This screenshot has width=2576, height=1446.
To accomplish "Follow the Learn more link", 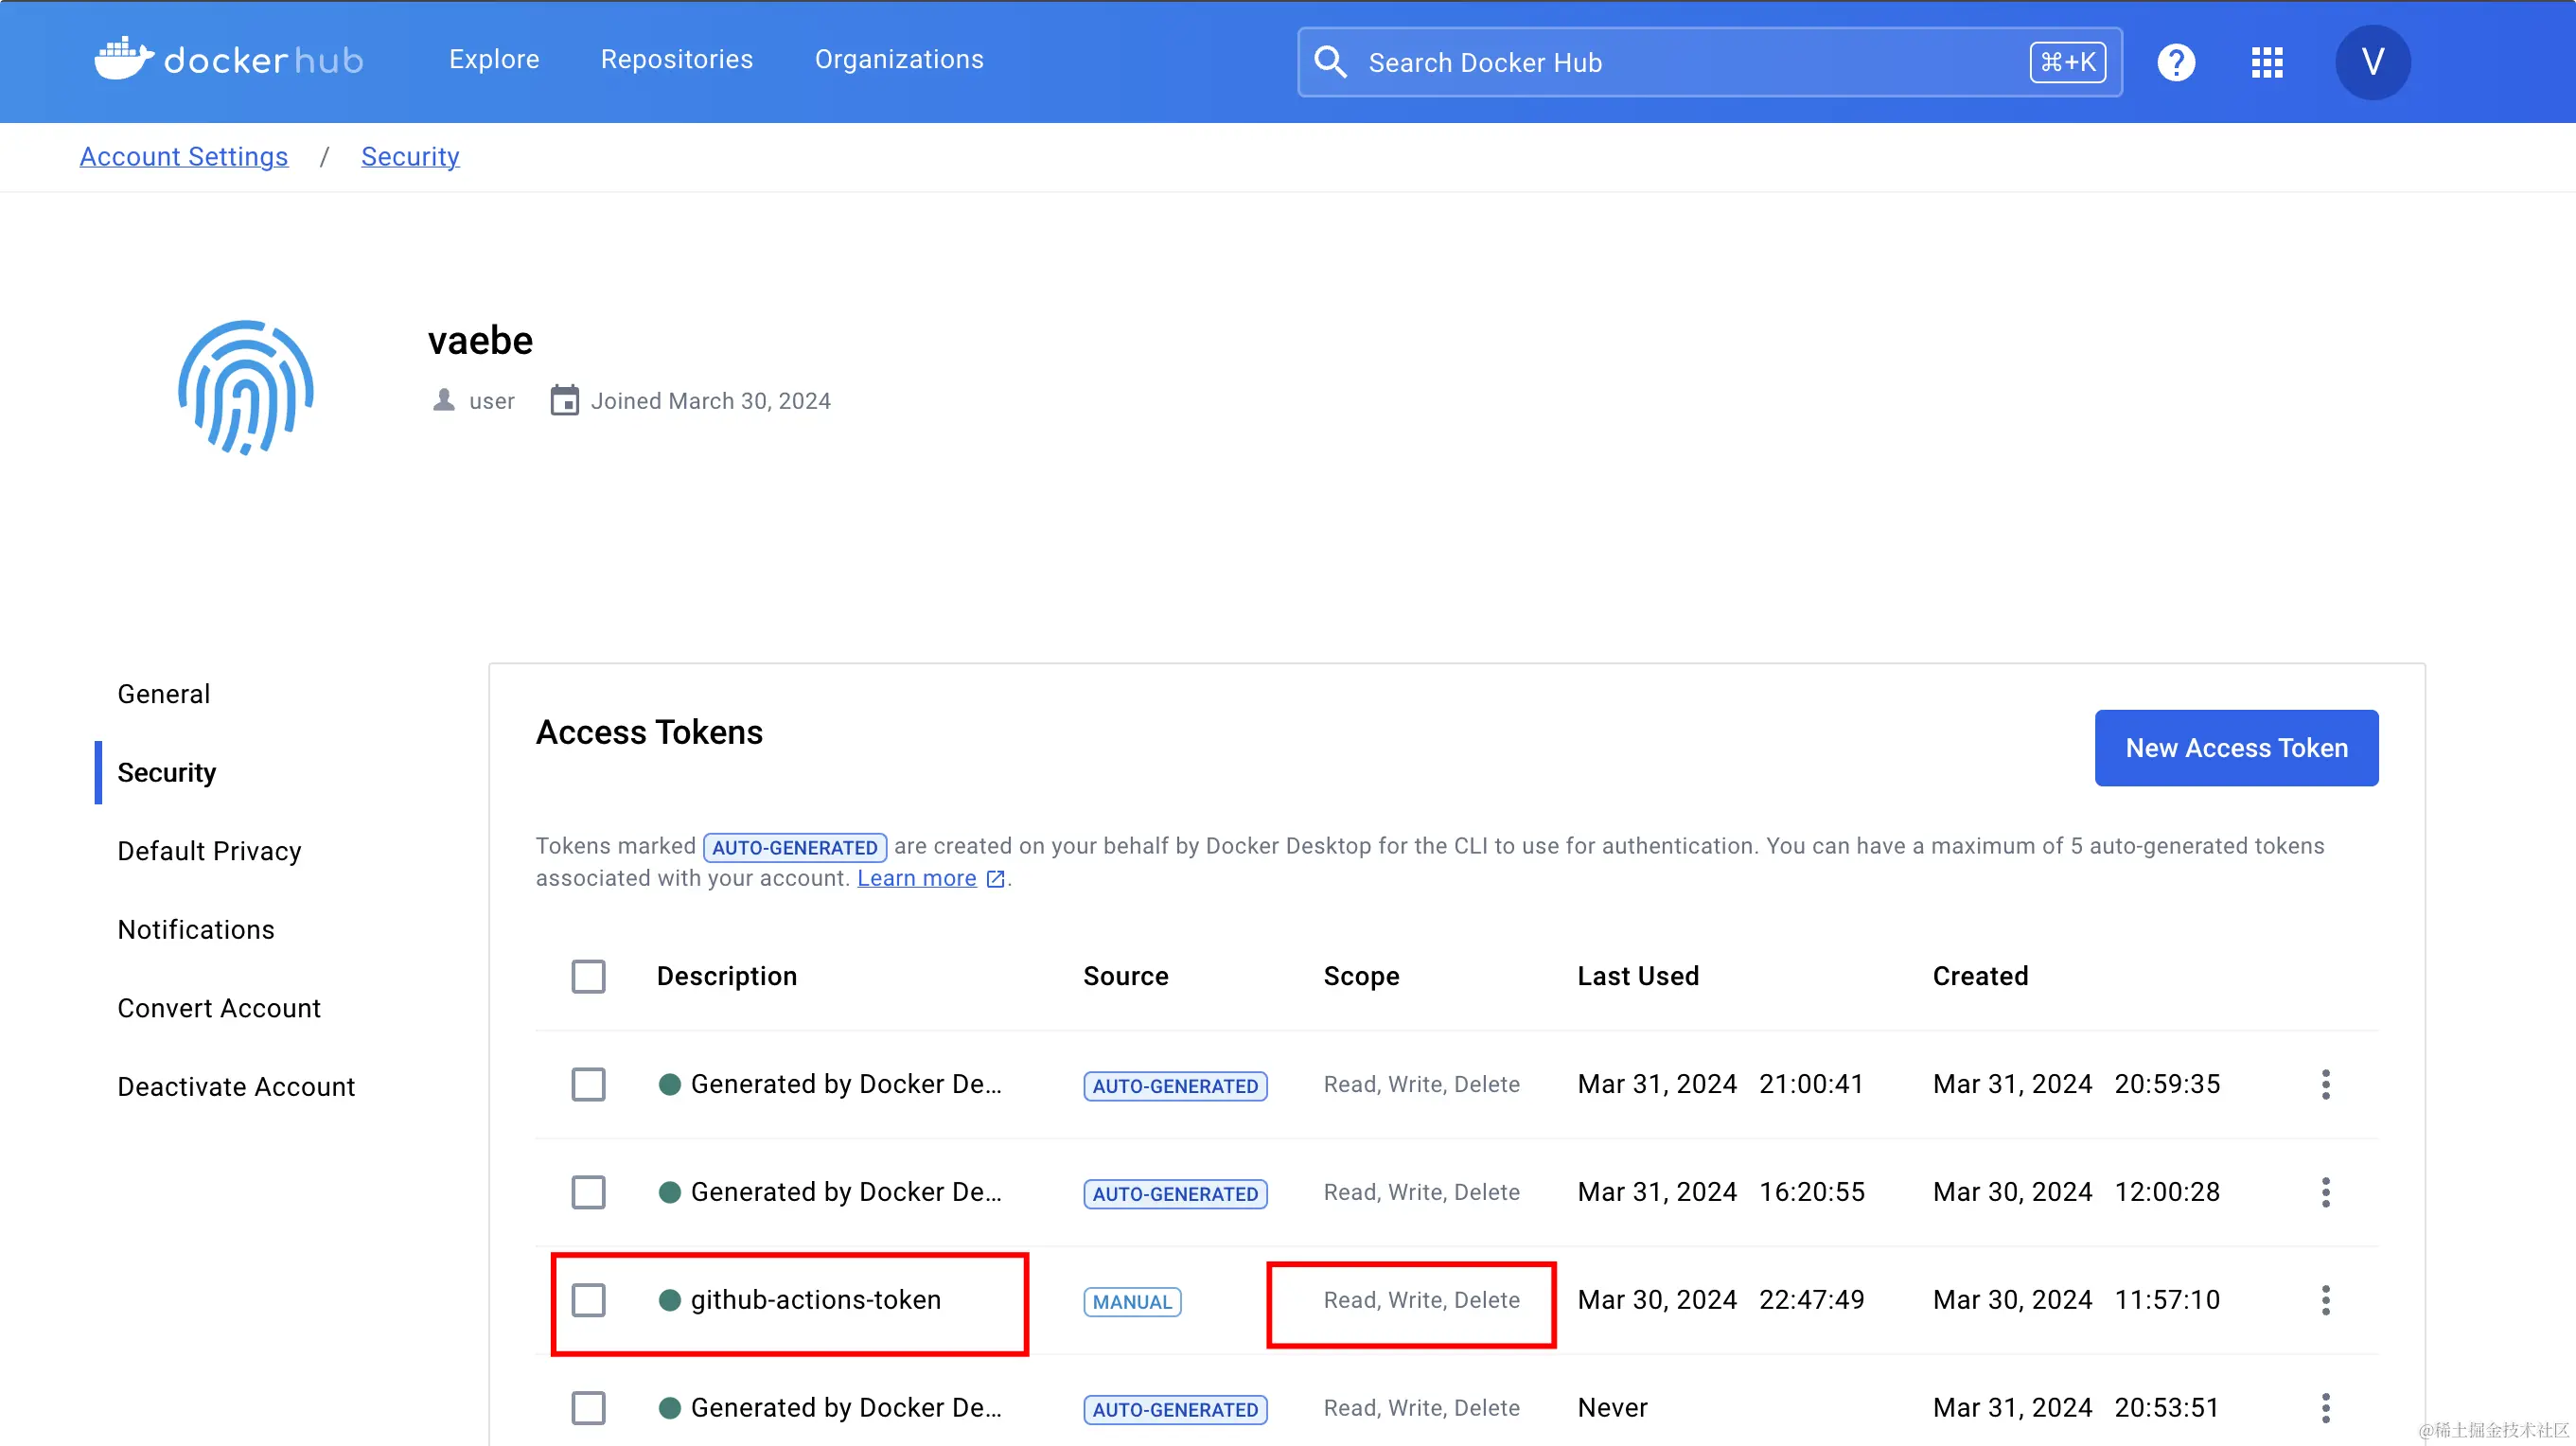I will [x=916, y=878].
